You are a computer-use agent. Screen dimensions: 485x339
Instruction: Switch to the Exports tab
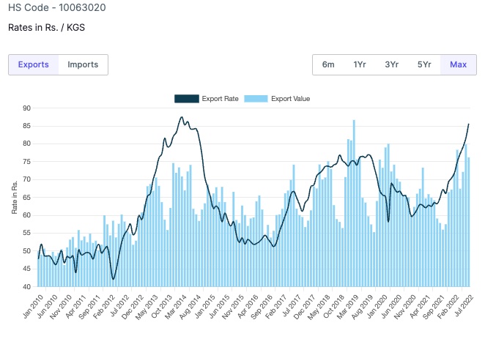[x=33, y=64]
